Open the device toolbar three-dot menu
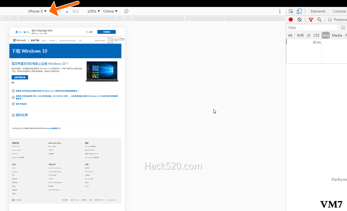This screenshot has width=347, height=211. pyautogui.click(x=280, y=11)
